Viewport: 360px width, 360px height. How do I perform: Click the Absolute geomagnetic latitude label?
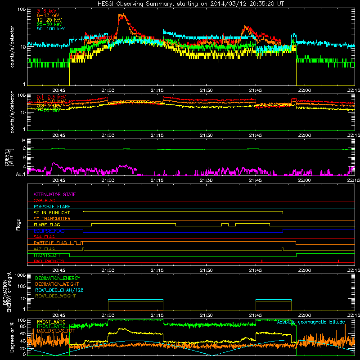[311, 322]
